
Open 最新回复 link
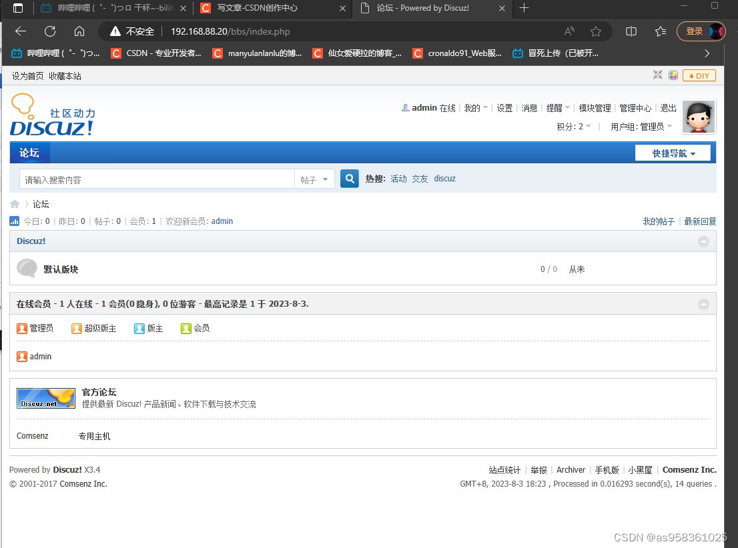pyautogui.click(x=700, y=221)
